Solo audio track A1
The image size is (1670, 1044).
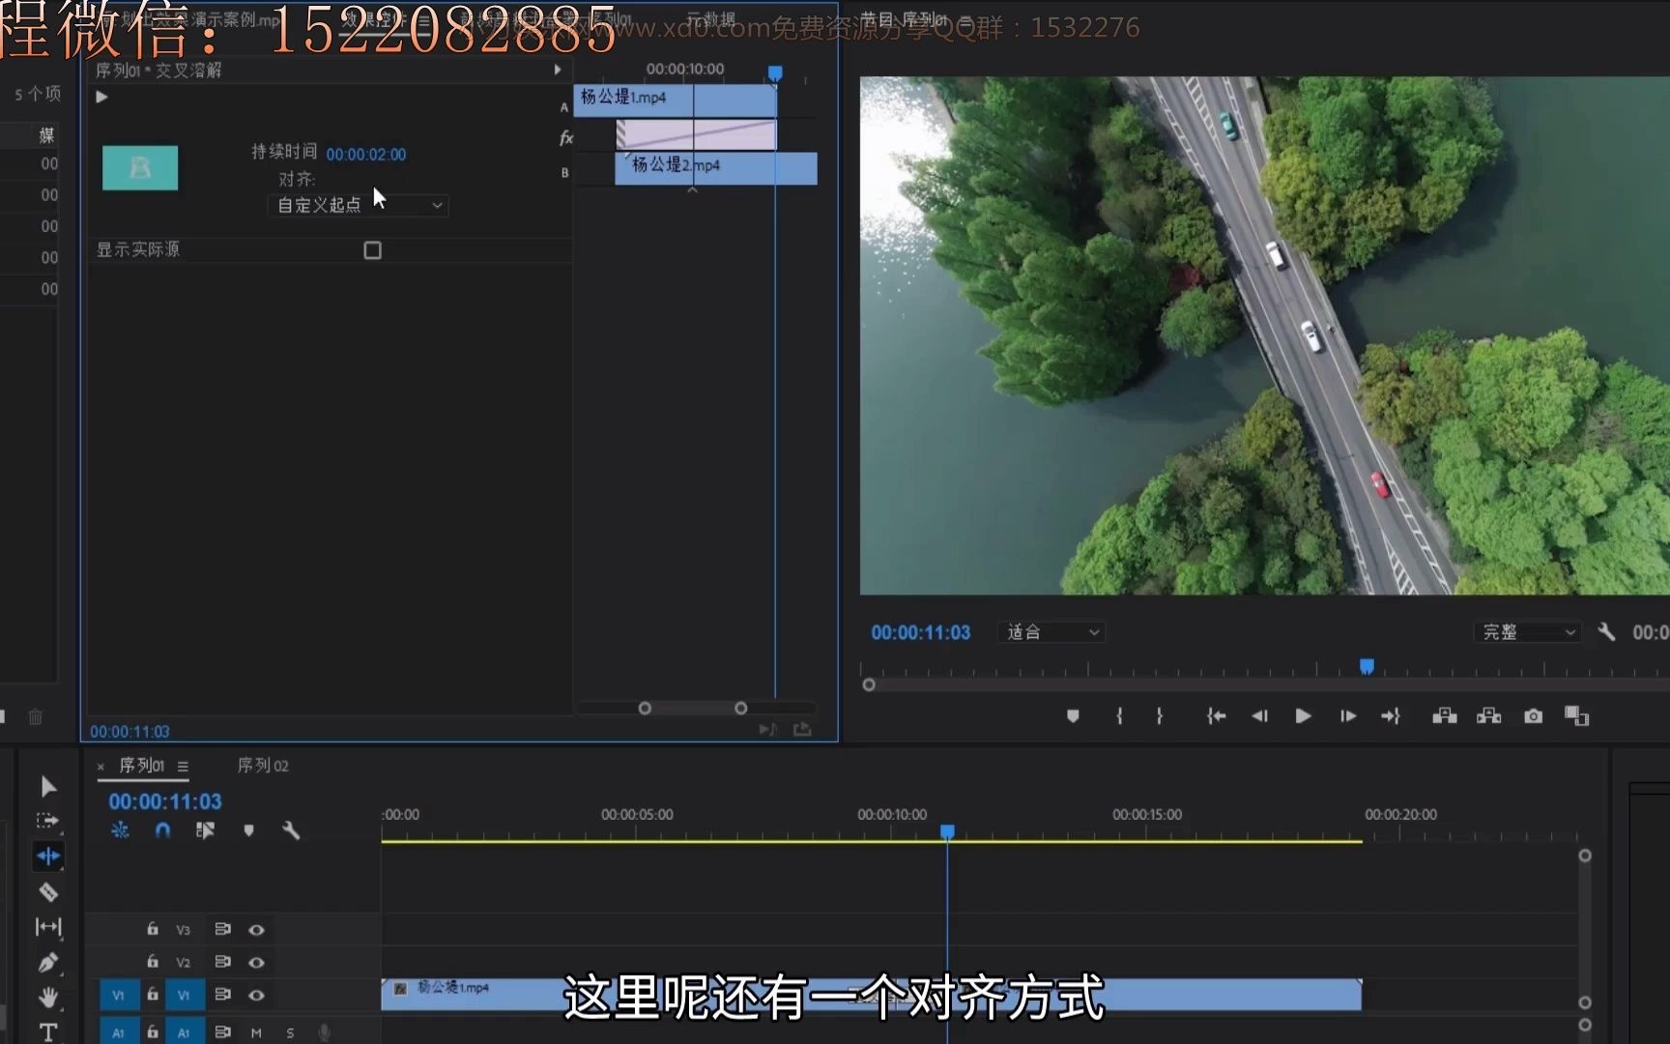pyautogui.click(x=290, y=1032)
